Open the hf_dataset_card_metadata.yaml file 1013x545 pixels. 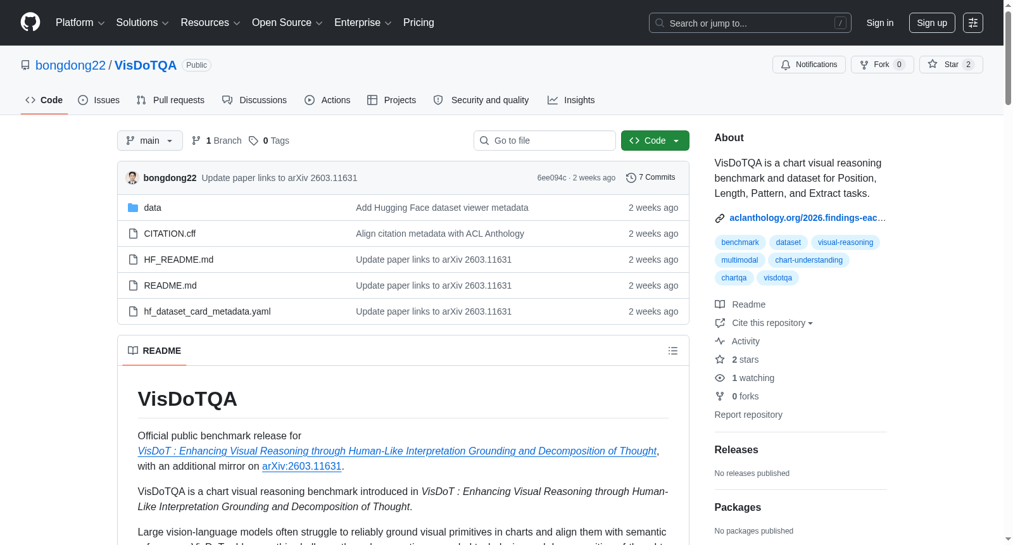(x=208, y=311)
